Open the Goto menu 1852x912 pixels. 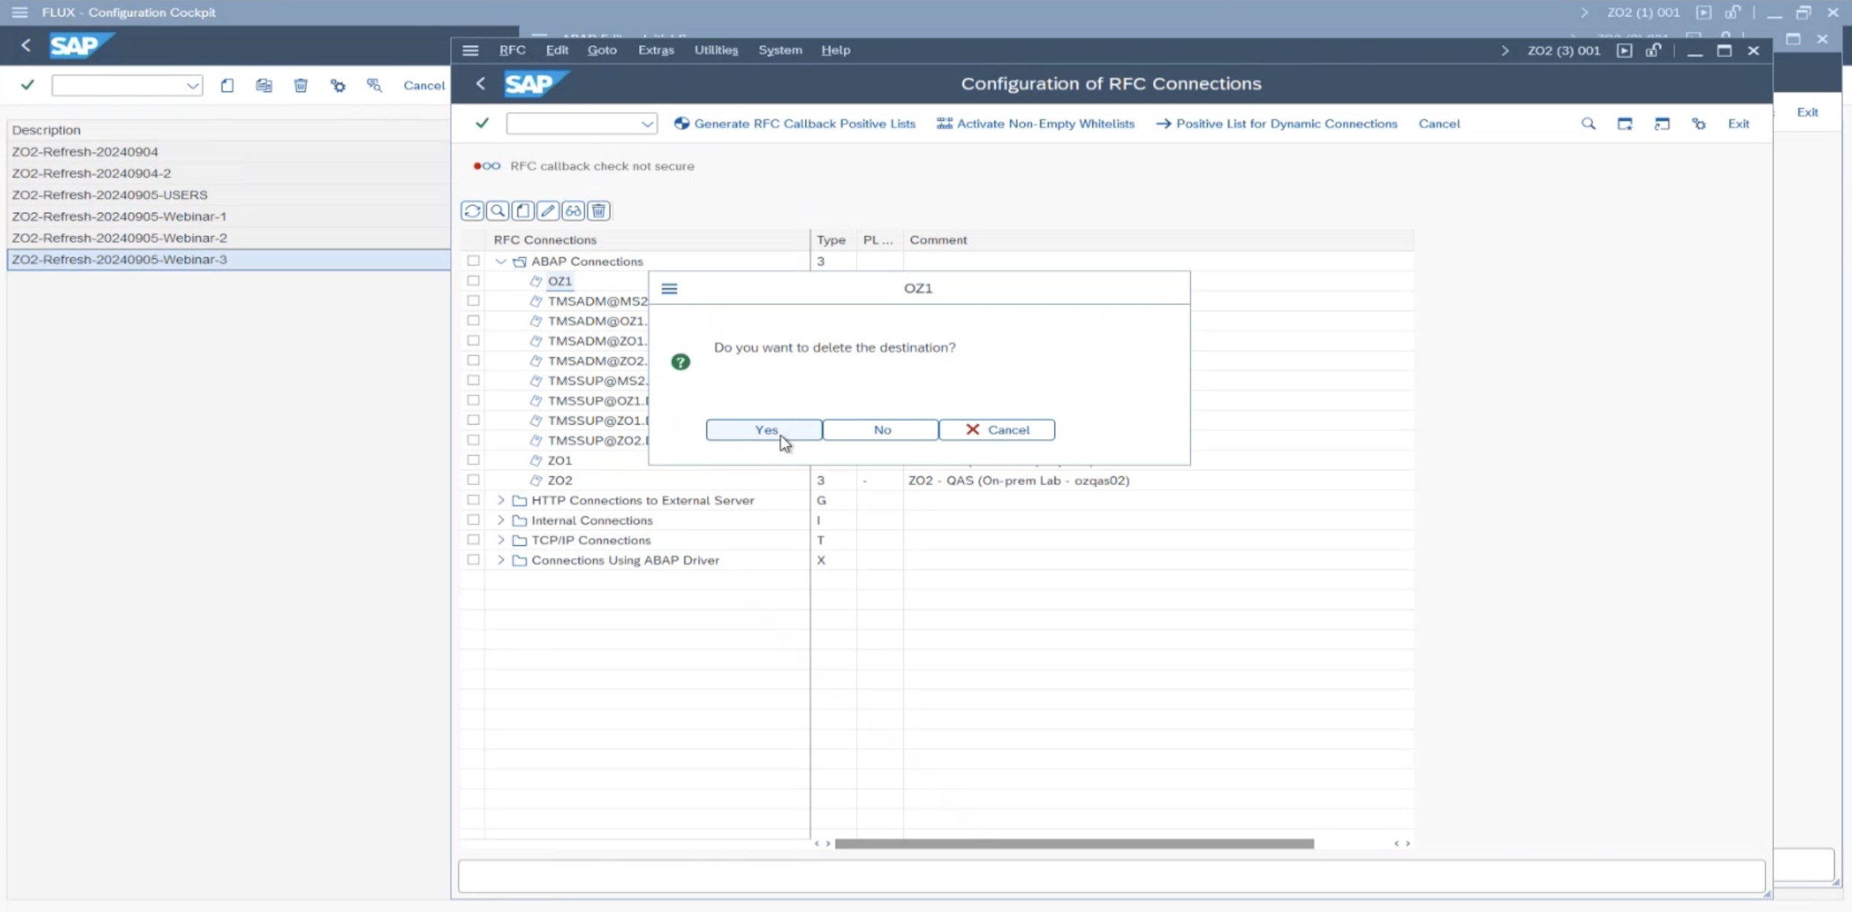(x=602, y=50)
